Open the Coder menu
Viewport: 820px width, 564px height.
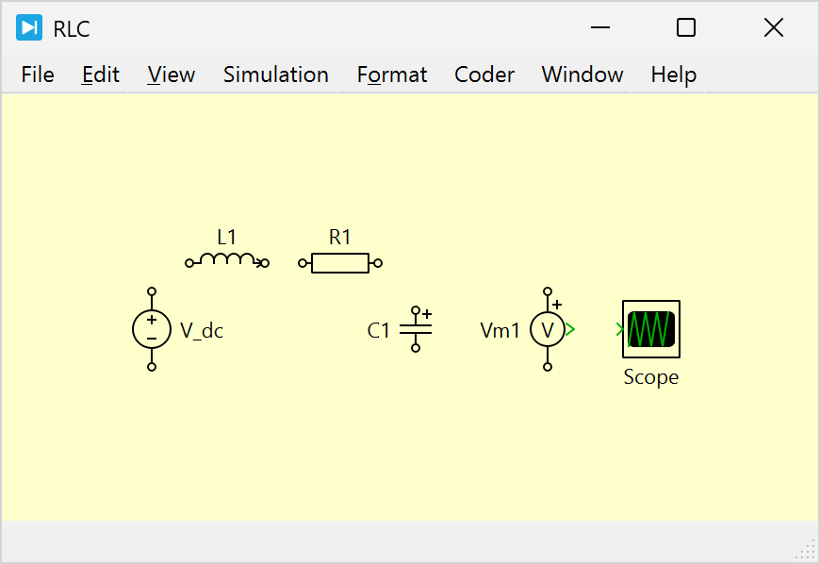(x=484, y=75)
